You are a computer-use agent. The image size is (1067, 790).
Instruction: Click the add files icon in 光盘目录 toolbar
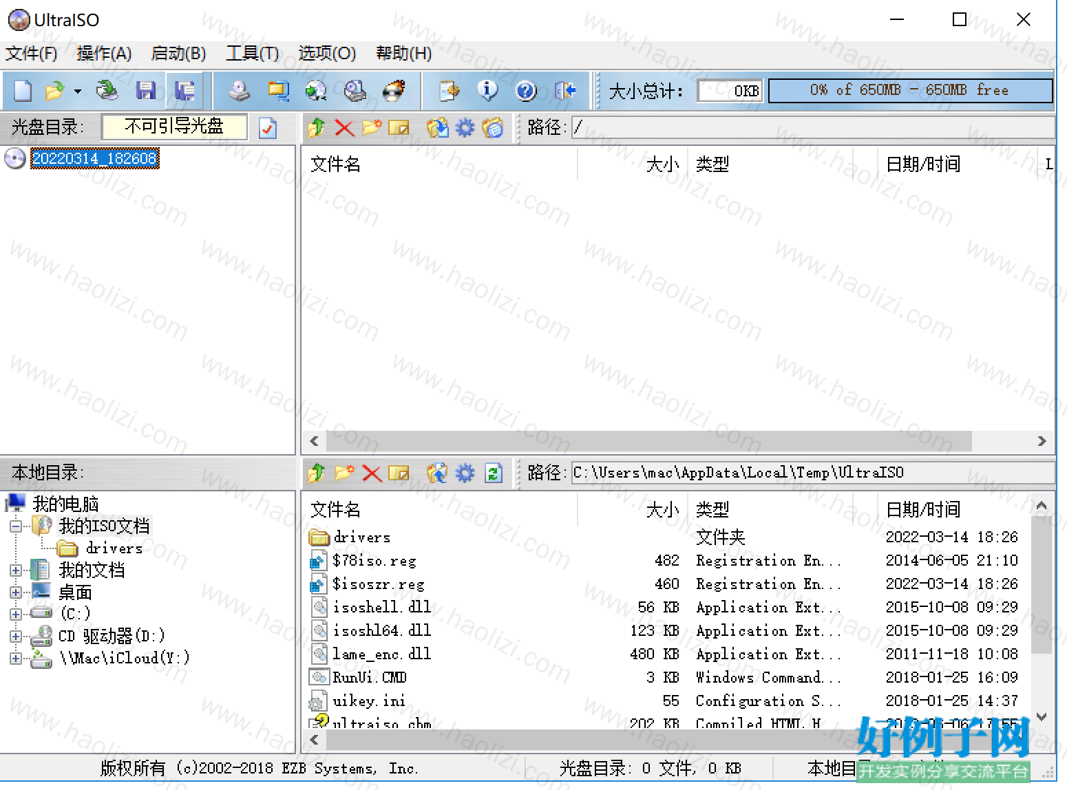[437, 127]
